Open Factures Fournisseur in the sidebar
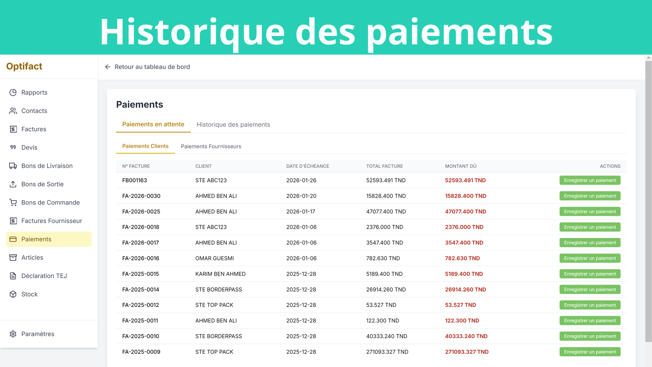 [x=52, y=221]
